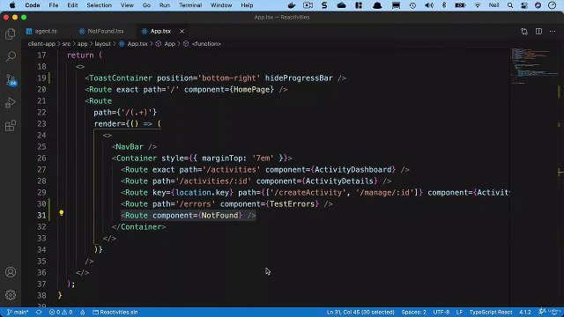Open the Siri menu bar icon
Screen dimensions: 564x317
538,5
